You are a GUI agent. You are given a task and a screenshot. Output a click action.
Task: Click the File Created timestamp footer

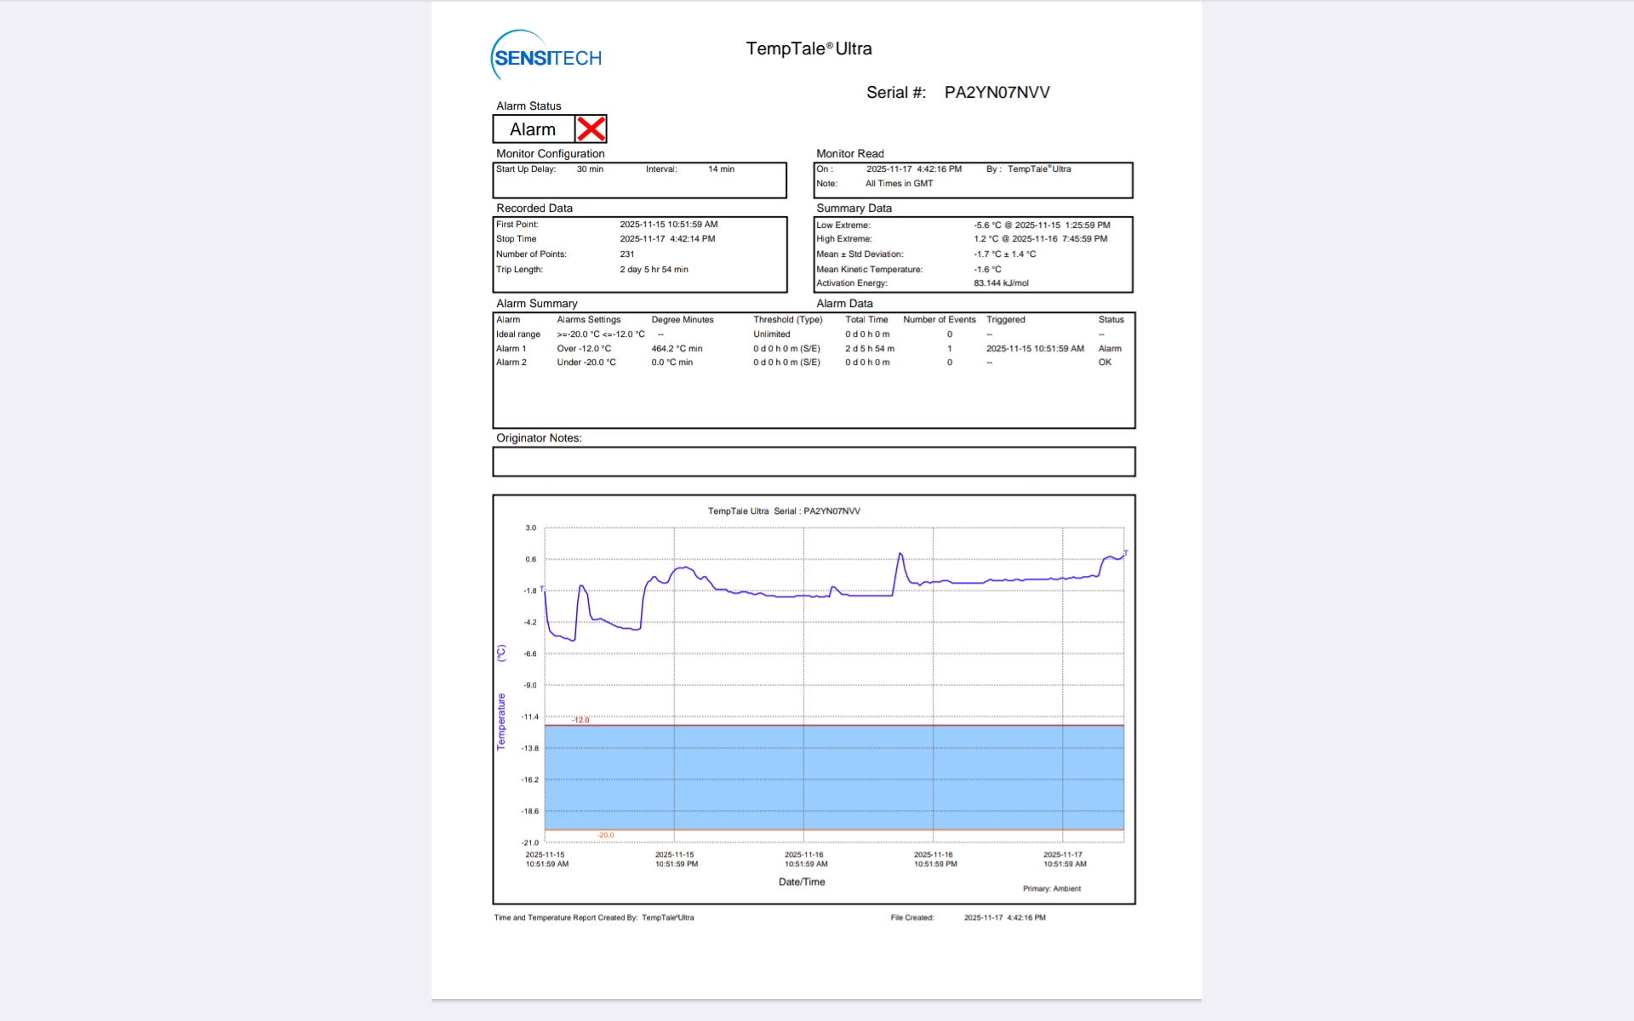coord(1004,917)
